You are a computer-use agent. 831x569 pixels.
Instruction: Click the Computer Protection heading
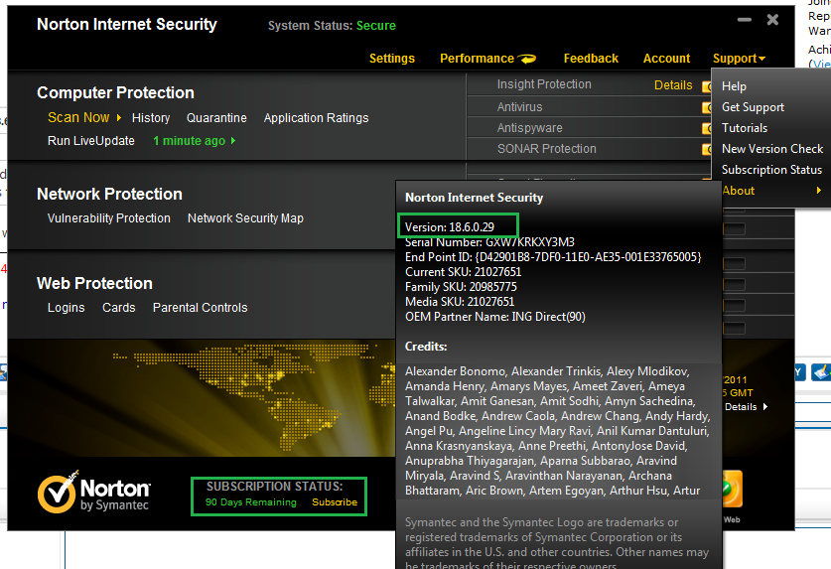point(115,92)
